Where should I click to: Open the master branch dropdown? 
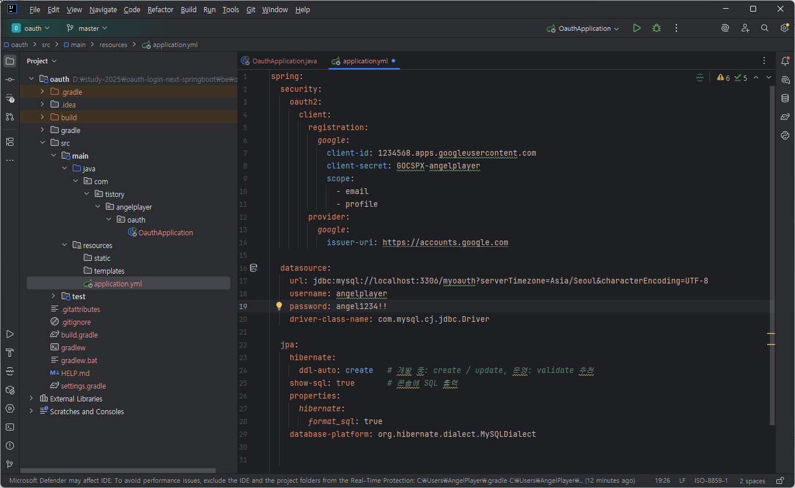(x=87, y=28)
